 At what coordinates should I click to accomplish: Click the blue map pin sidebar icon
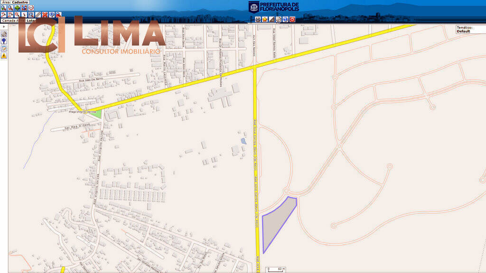click(x=4, y=41)
